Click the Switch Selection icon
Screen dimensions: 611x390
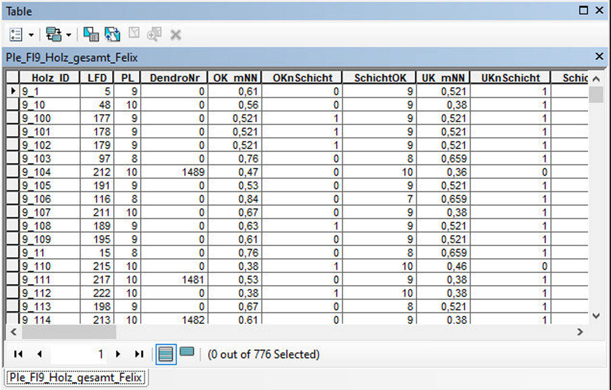point(112,35)
